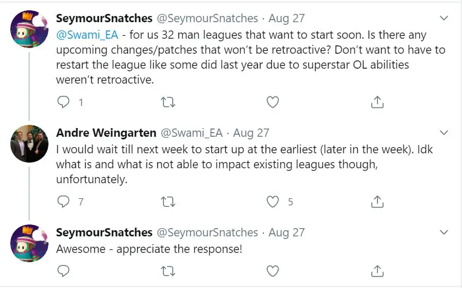Reply to Andre Weingarten's tweet

click(63, 201)
